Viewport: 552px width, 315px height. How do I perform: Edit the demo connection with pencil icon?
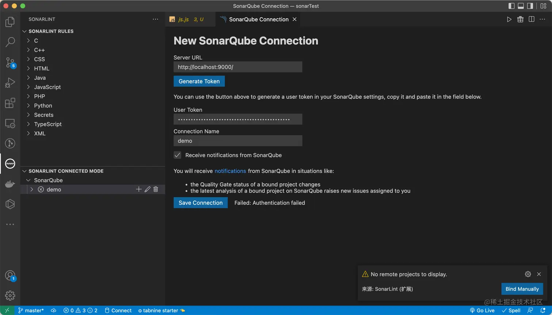(147, 189)
